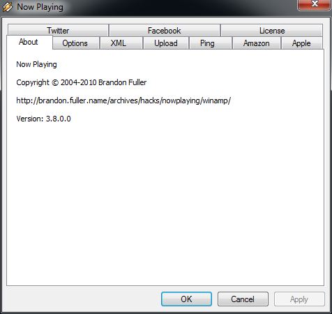Viewport: 332px width, 314px height.
Task: Select the Amazon tab
Action: coord(256,43)
